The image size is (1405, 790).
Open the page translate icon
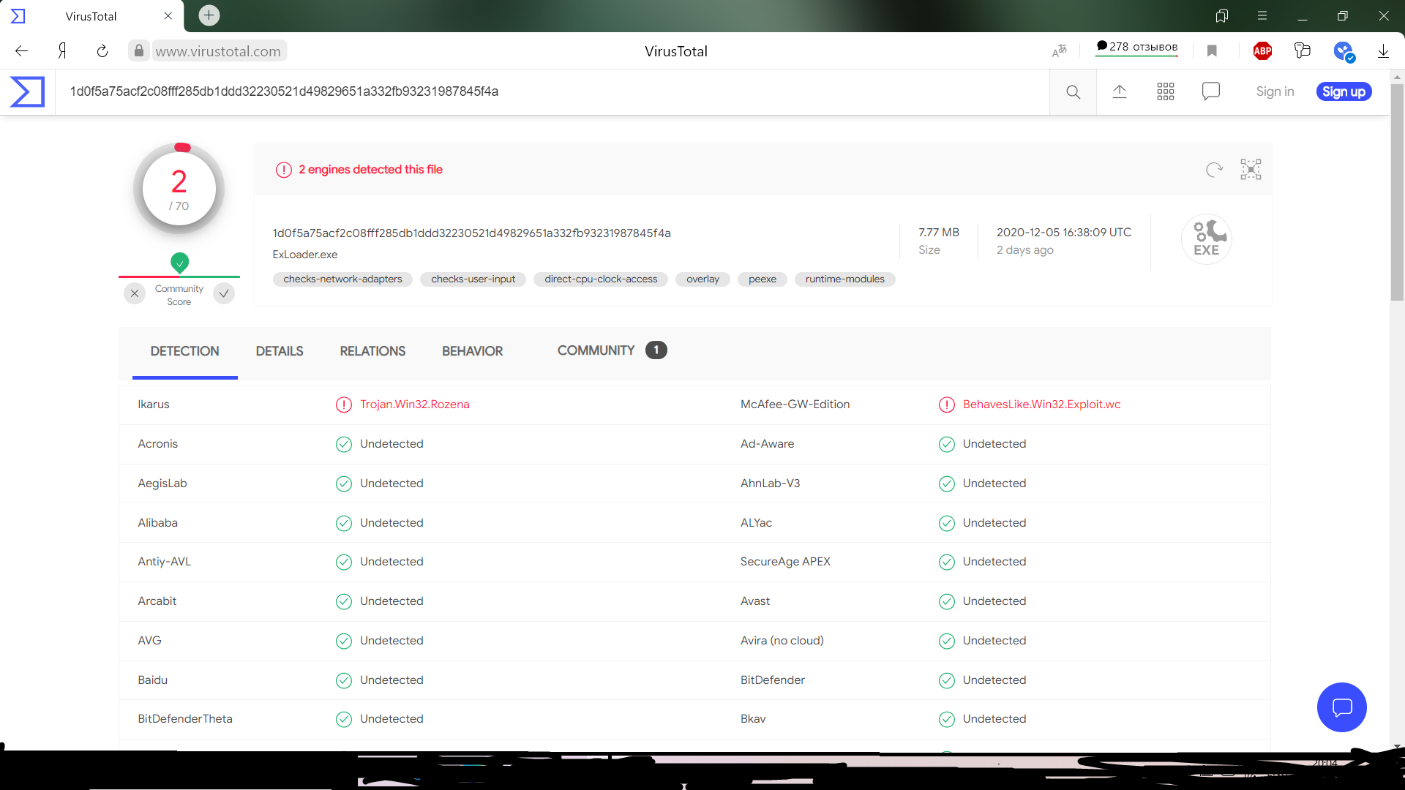(1059, 50)
